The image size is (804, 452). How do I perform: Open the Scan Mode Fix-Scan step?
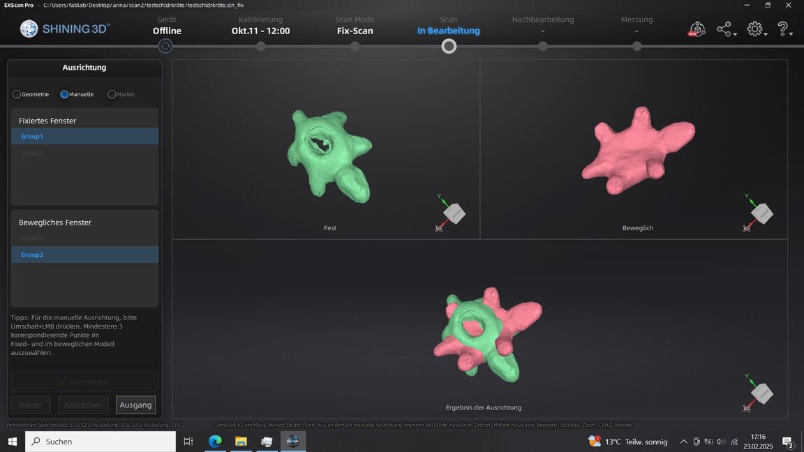(x=355, y=25)
